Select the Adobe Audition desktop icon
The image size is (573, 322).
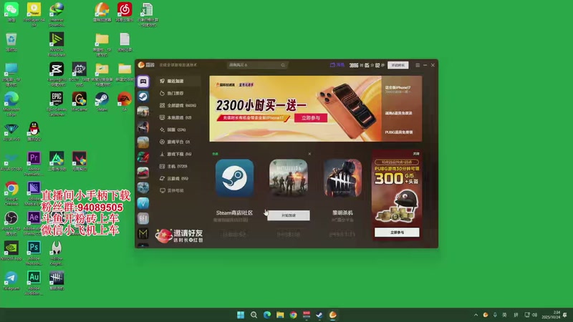[x=34, y=283]
